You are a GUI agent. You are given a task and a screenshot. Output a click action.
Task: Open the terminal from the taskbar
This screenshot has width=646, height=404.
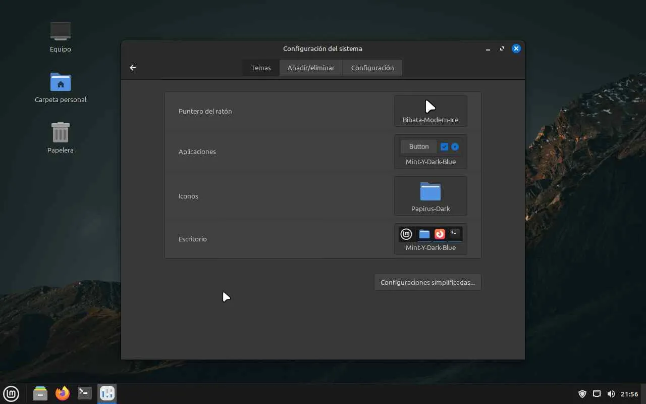point(85,393)
